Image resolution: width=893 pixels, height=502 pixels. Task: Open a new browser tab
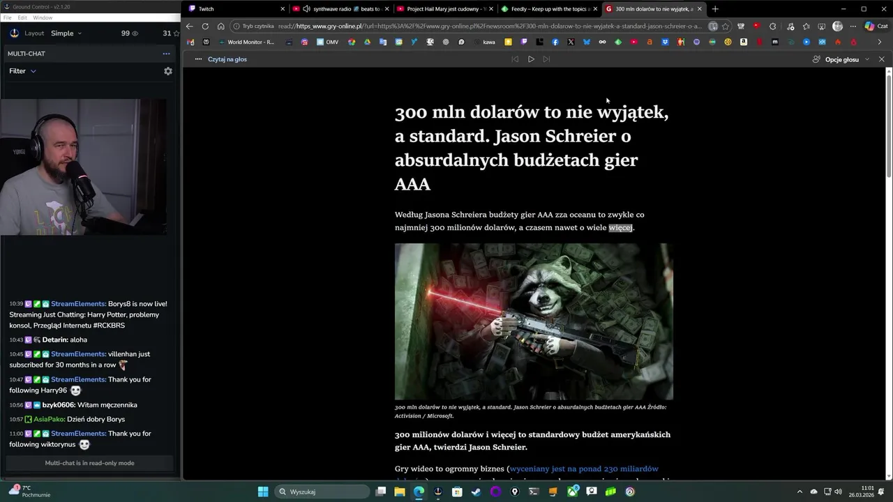[715, 9]
